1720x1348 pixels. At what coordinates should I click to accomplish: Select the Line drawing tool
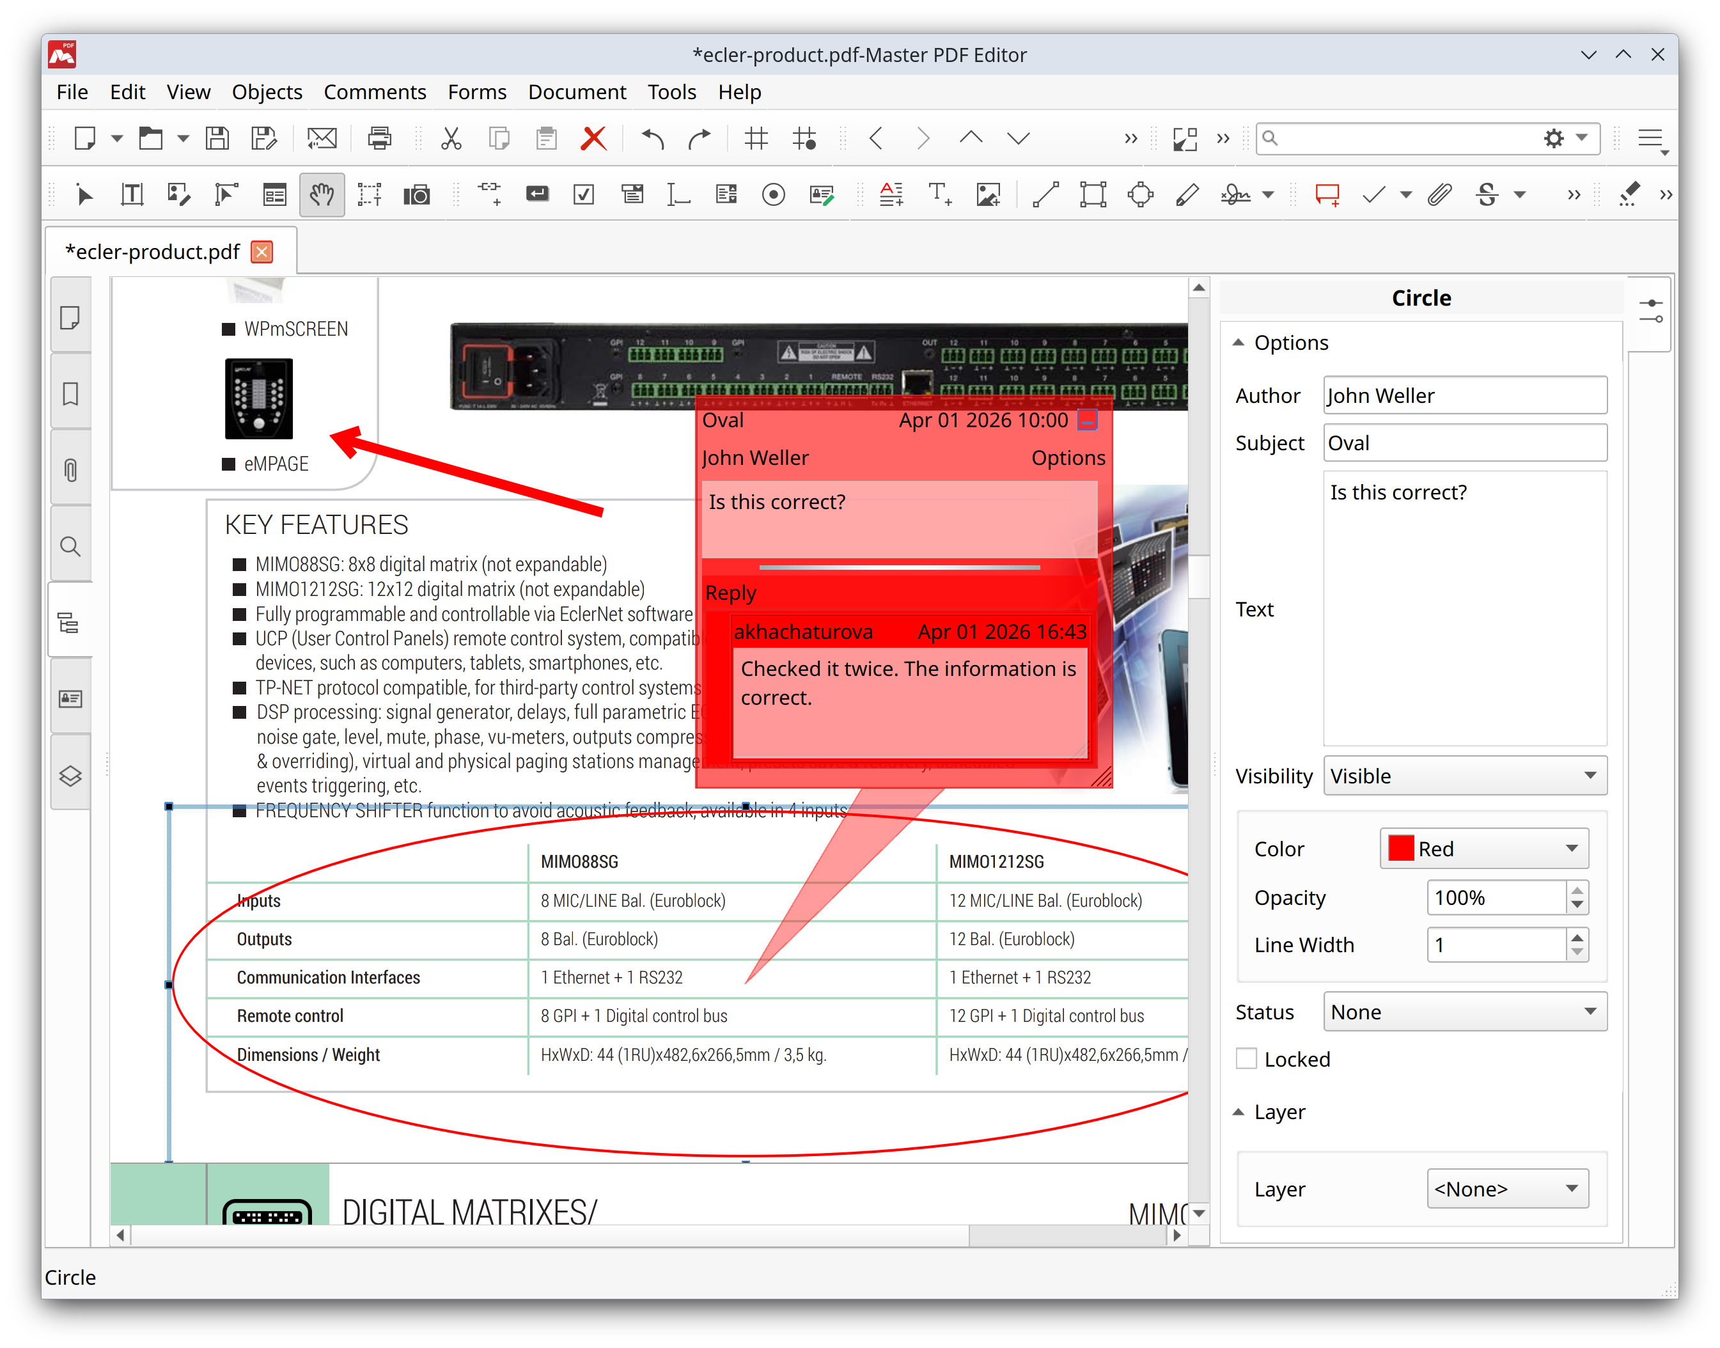tap(1045, 194)
